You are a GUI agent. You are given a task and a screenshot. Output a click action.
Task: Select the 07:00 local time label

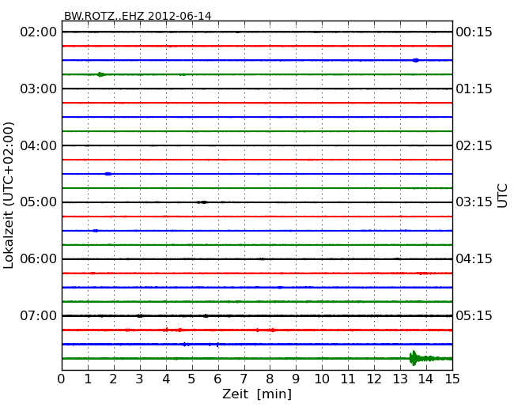tap(39, 315)
